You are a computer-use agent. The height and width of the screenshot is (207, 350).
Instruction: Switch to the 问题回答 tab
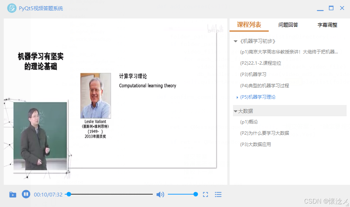[288, 25]
